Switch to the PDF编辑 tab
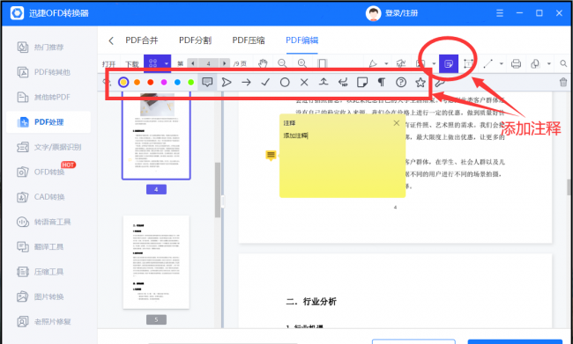The width and height of the screenshot is (573, 344). (301, 40)
